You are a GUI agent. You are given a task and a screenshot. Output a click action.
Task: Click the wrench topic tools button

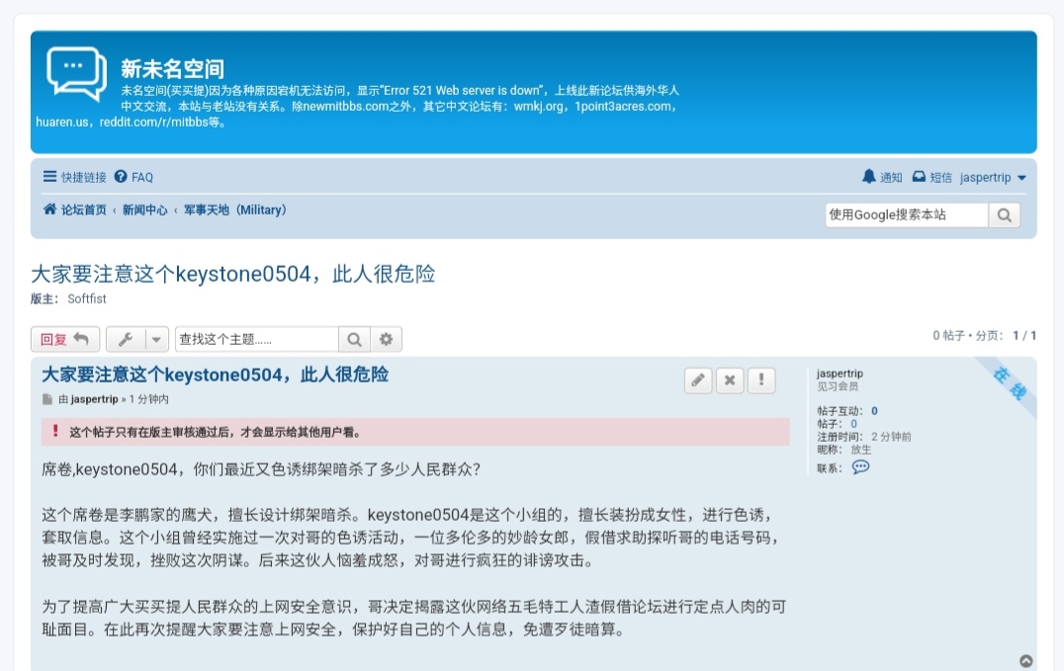125,339
